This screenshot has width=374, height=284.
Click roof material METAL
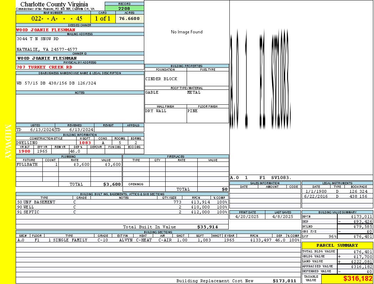(x=194, y=92)
